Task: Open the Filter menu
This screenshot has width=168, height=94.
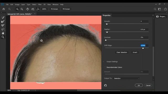Action: (40, 4)
